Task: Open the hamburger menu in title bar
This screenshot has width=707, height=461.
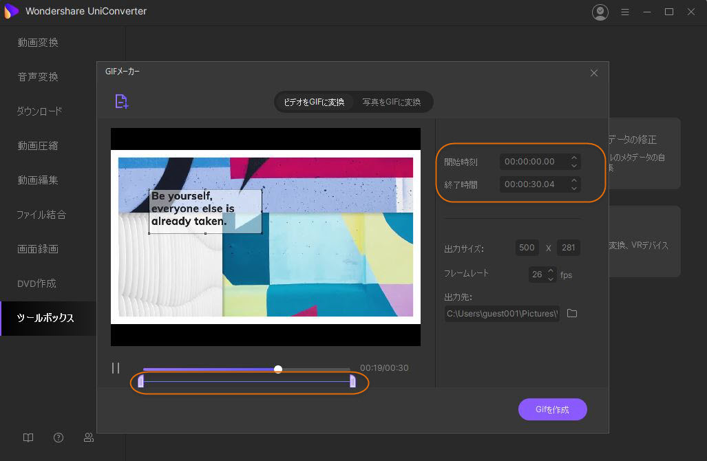Action: 625,12
